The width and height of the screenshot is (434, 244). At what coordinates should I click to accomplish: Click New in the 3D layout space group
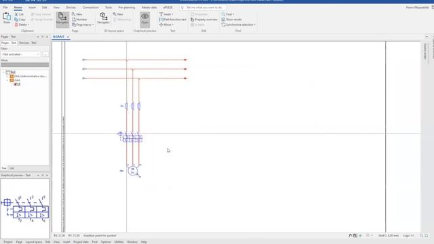pos(118,14)
